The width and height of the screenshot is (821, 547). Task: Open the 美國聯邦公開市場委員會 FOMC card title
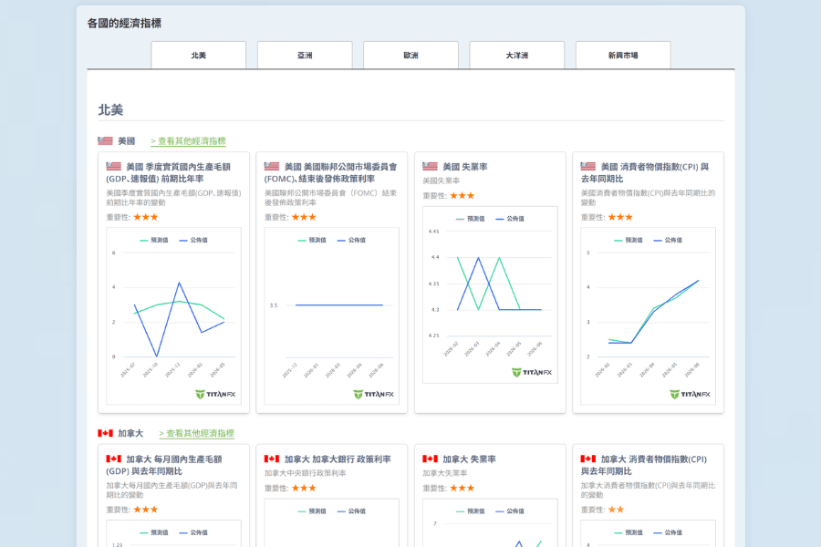[x=330, y=172]
